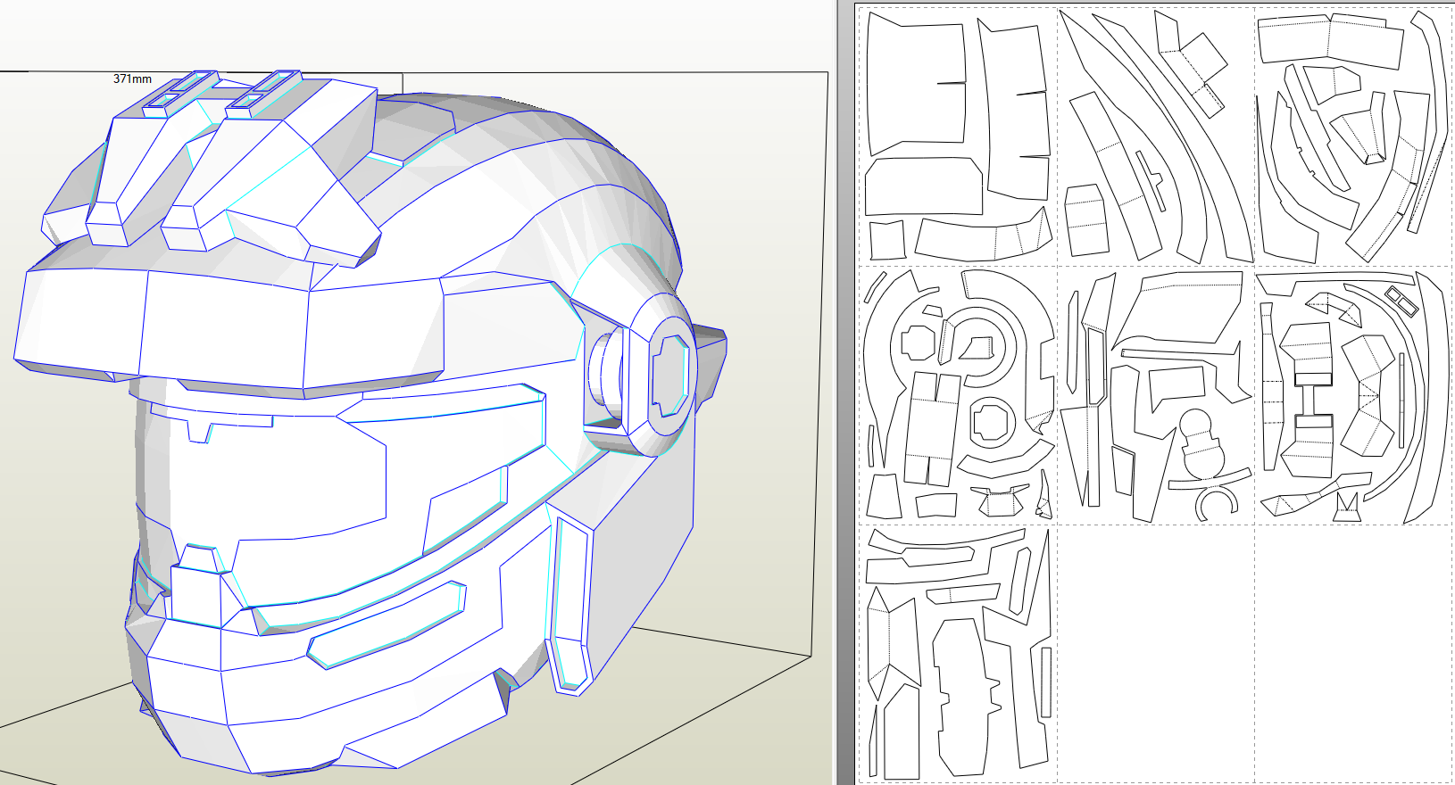Viewport: 1455px width, 785px height.
Task: Select the tall notched piece on the bottom pattern page
Action: pos(967,698)
